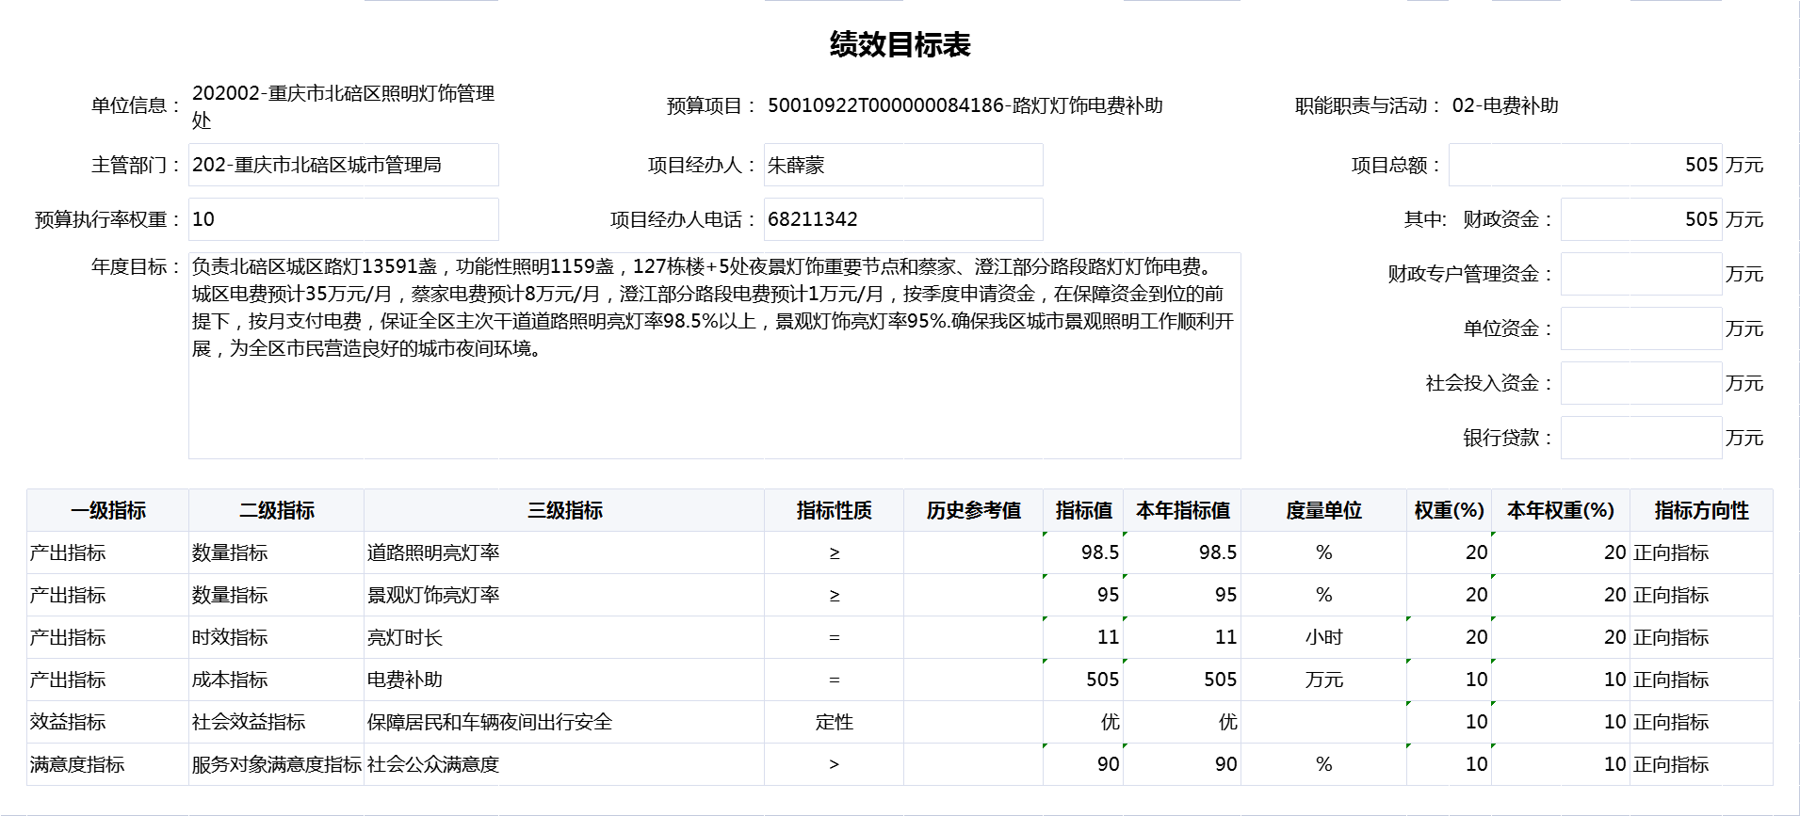Select the 度量单位 column header
The image size is (1800, 816).
pos(1323,510)
